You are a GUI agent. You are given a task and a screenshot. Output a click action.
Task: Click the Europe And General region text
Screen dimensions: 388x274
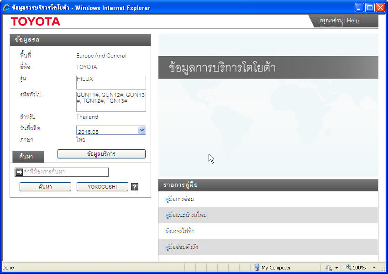[101, 56]
